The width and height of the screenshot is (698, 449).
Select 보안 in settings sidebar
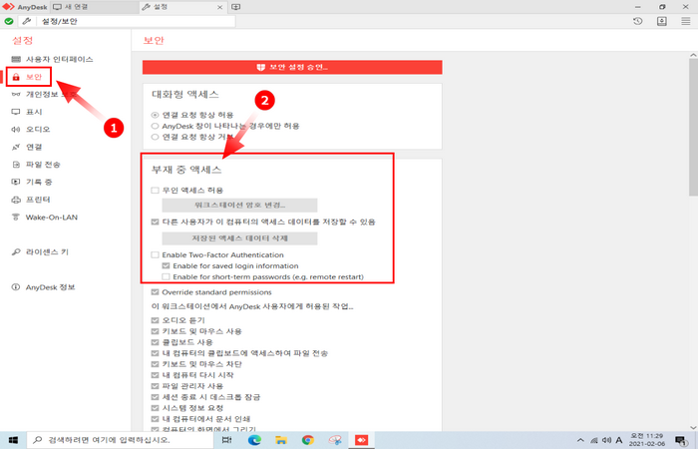coord(29,77)
